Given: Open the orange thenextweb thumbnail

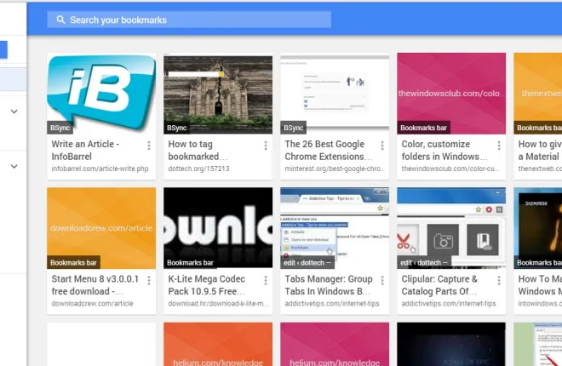Looking at the screenshot, I should click(x=537, y=94).
